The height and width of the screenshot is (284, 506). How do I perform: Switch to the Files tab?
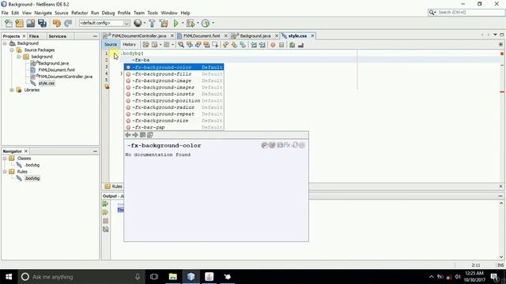34,36
